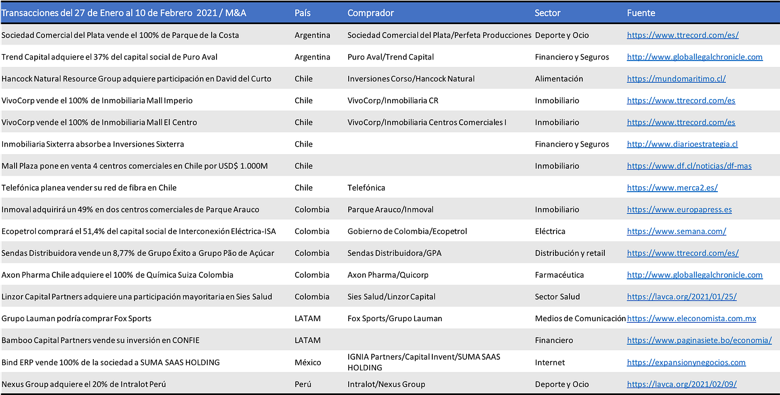780x395 pixels.
Task: Open ttrecord.com link for Inmobiliaria Mall El Centro row
Action: tap(681, 122)
